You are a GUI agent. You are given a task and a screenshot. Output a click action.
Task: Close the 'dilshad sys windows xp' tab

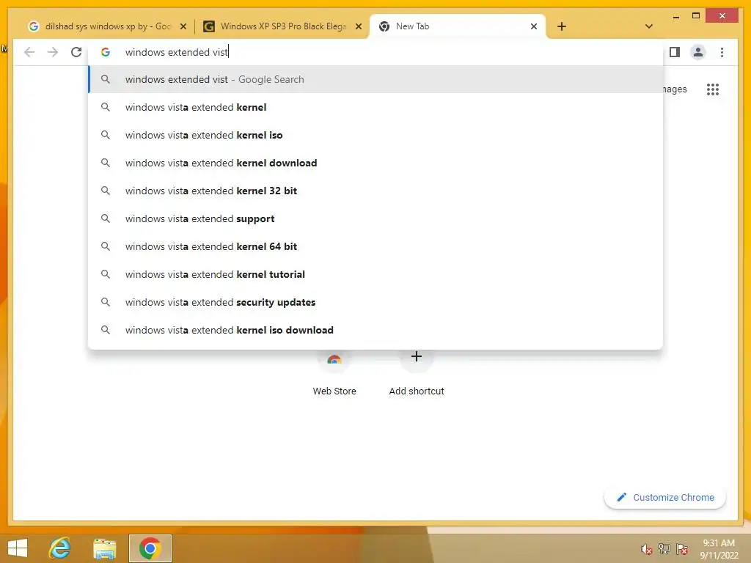183,26
